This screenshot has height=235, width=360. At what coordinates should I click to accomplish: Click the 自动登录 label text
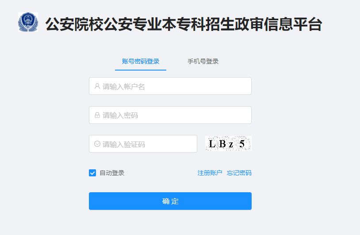[112, 173]
